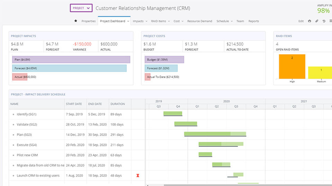The height and width of the screenshot is (186, 332).
Task: Click the Actual ($600,000) red bar
Action: [x=20, y=77]
